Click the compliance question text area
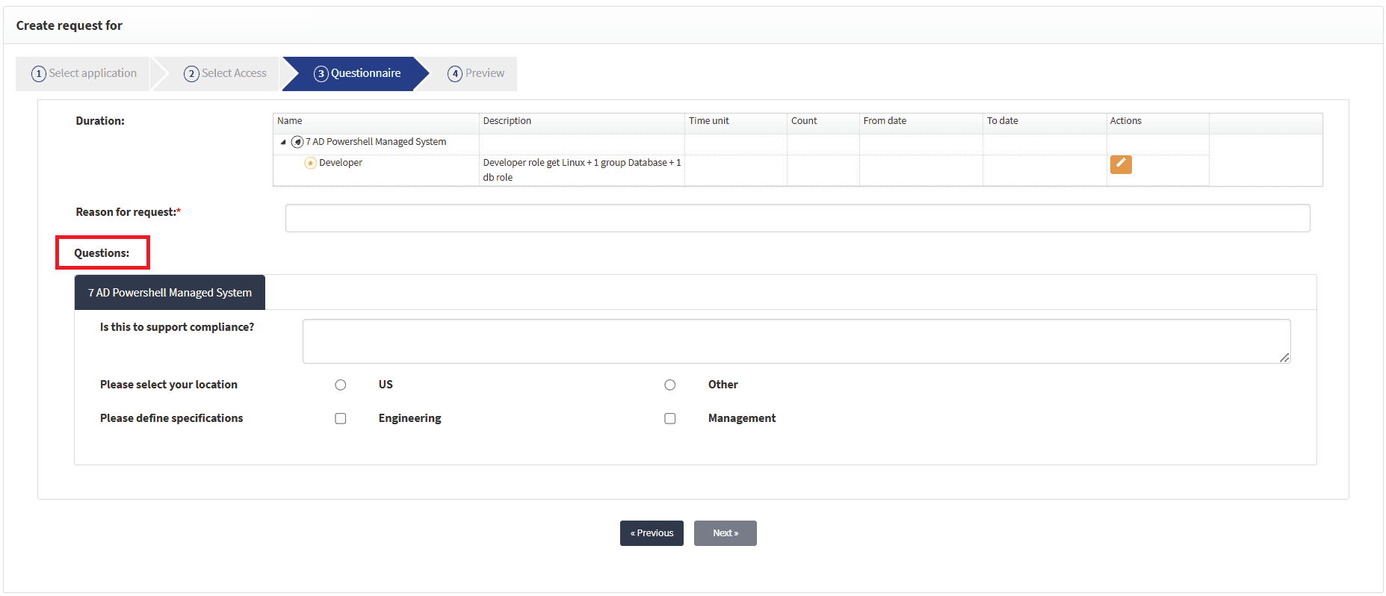This screenshot has width=1386, height=596. click(796, 341)
